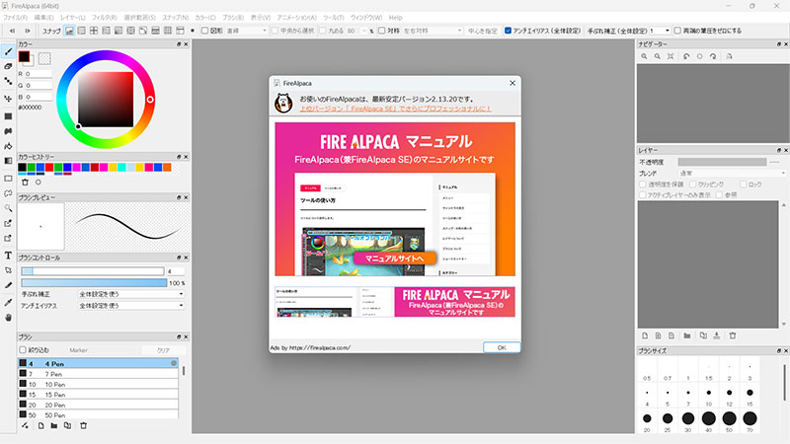
Task: Adjust the brush opacity slider
Action: point(94,283)
